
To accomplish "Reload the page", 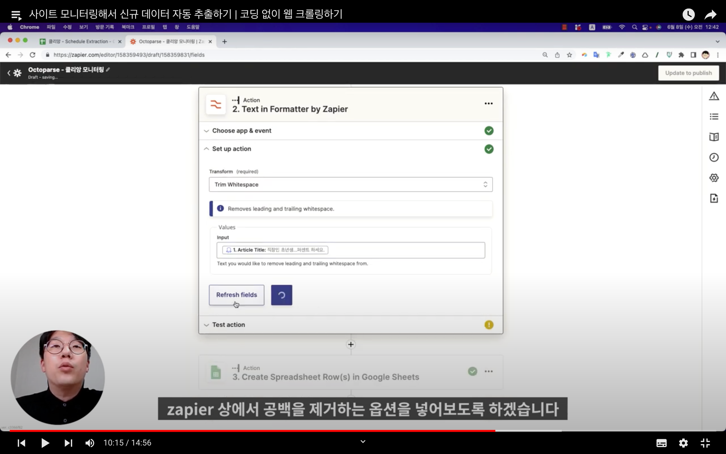I will tap(33, 55).
